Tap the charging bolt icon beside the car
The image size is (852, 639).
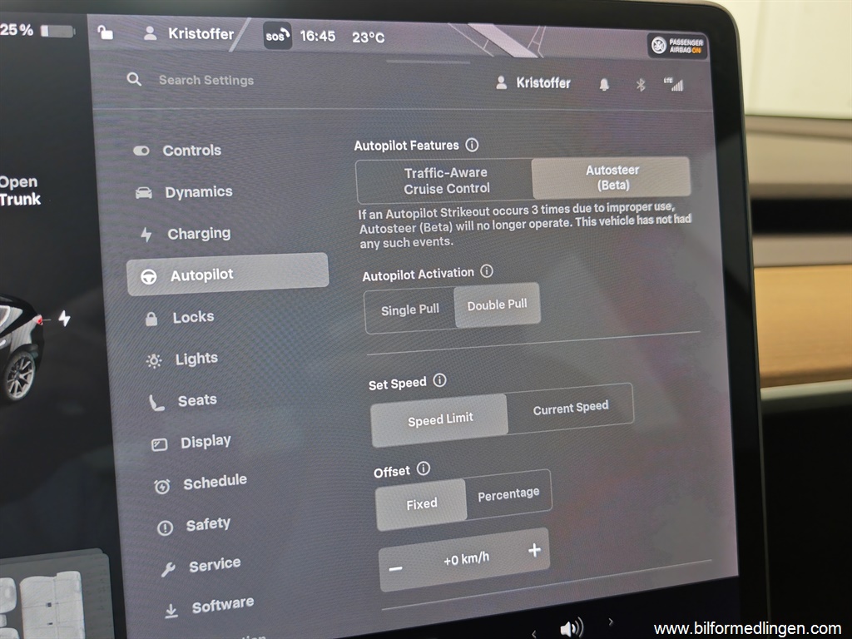65,318
